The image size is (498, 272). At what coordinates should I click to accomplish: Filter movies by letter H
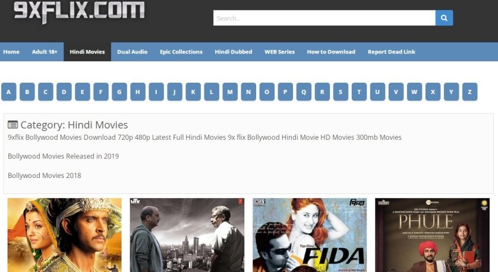click(138, 92)
